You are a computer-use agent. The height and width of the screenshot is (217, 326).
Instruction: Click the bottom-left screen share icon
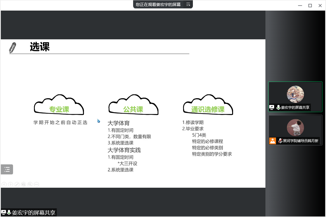point(4,212)
